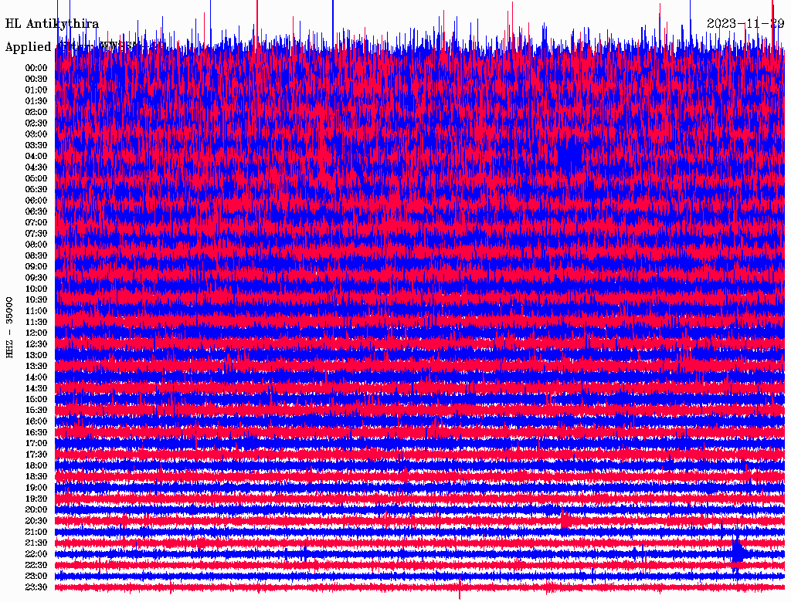Select the 22:30 time label
The height and width of the screenshot is (602, 791).
click(x=36, y=565)
